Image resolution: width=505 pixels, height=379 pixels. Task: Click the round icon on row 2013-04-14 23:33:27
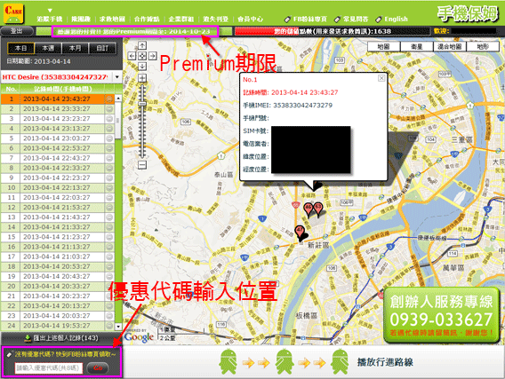coord(109,109)
